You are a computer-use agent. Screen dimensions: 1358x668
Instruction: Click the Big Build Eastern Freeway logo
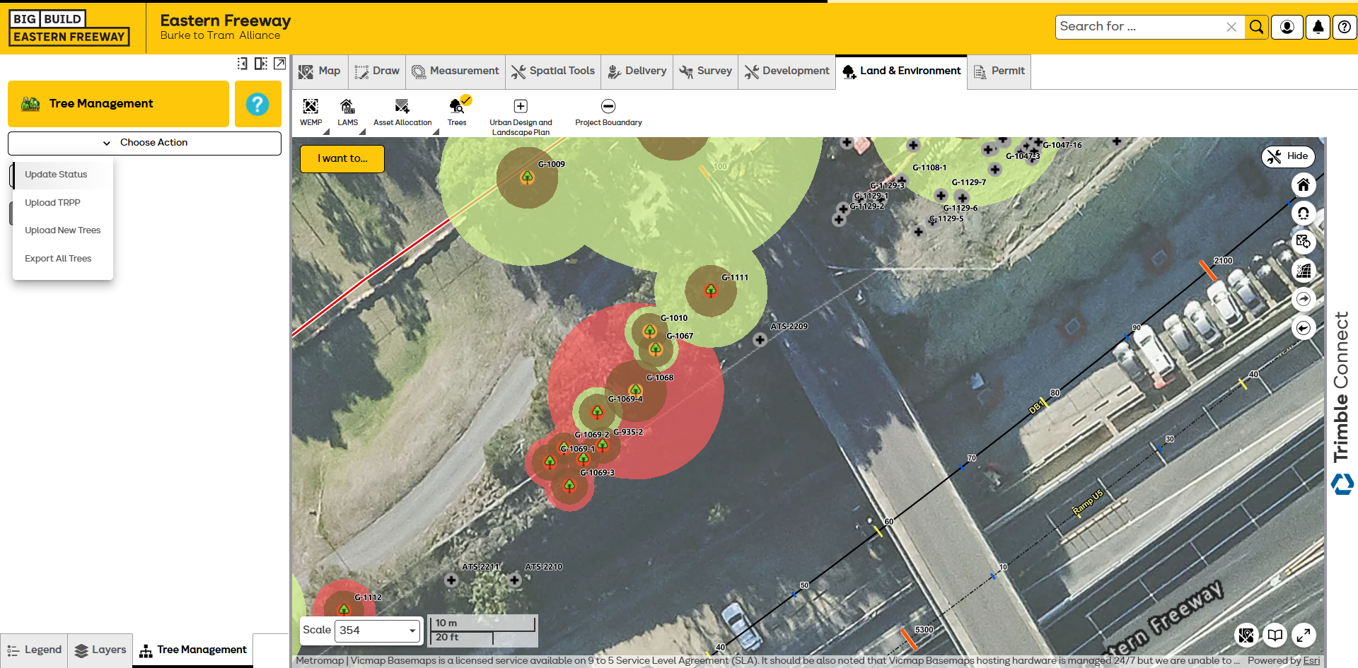[69, 28]
